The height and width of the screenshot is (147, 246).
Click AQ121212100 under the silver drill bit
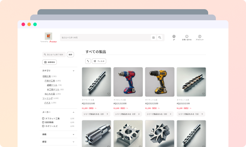click(x=88, y=103)
